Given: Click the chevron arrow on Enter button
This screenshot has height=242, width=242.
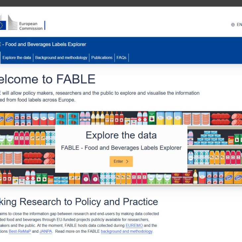Looking at the screenshot, I should tap(127, 161).
